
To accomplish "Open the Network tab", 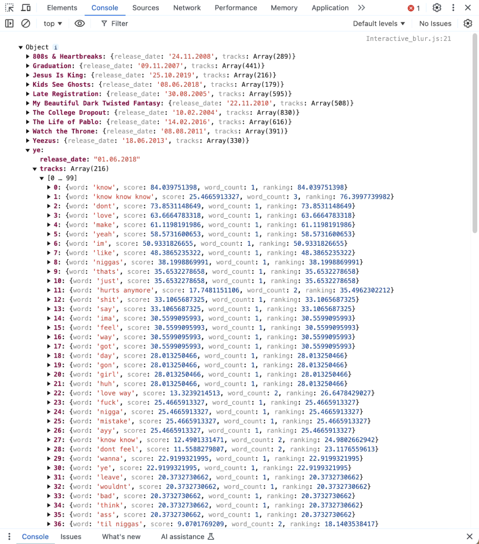I will 187,7.
